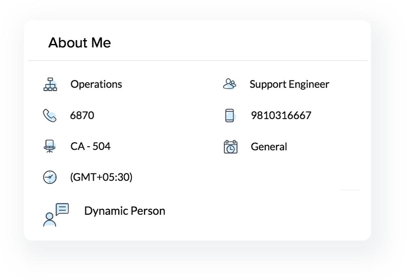Click the Dynamic Person bio text
Viewport: 407px width, 280px height.
coord(124,211)
